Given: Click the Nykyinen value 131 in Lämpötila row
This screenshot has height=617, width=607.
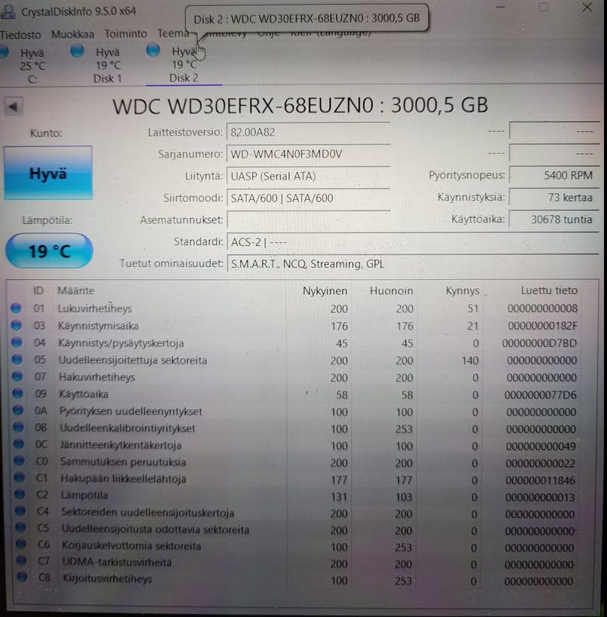Looking at the screenshot, I should pyautogui.click(x=339, y=497).
